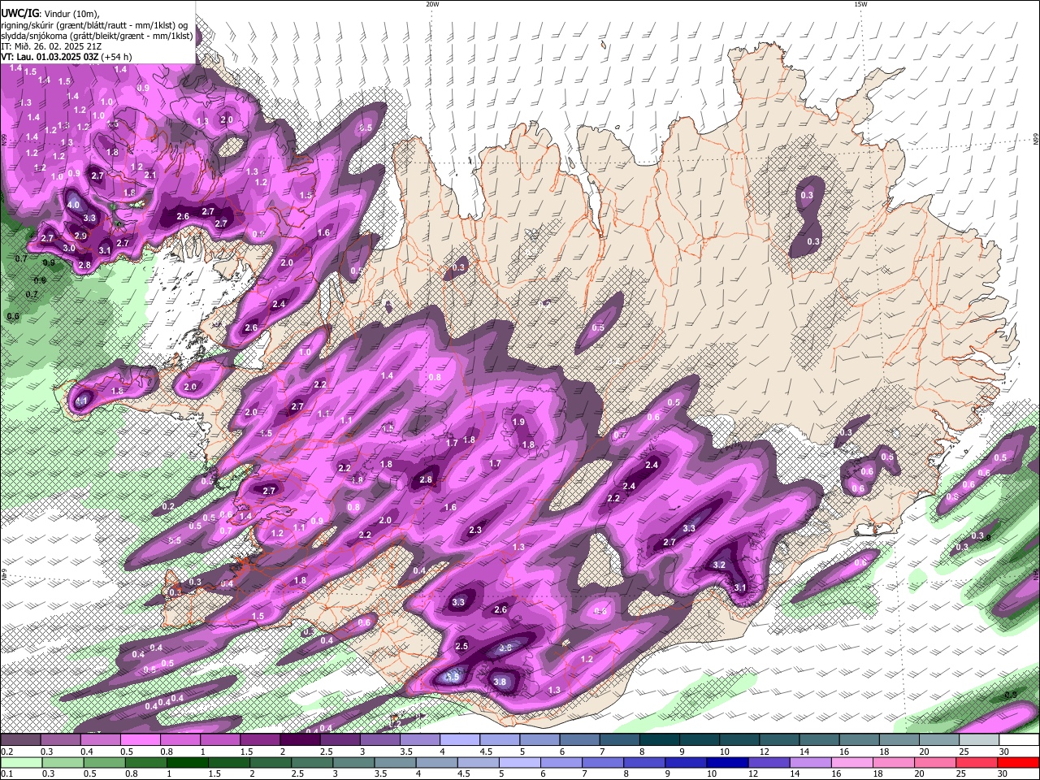Click the 'VT: Lau. 01.03.2025 03Z' valid time

click(x=50, y=57)
